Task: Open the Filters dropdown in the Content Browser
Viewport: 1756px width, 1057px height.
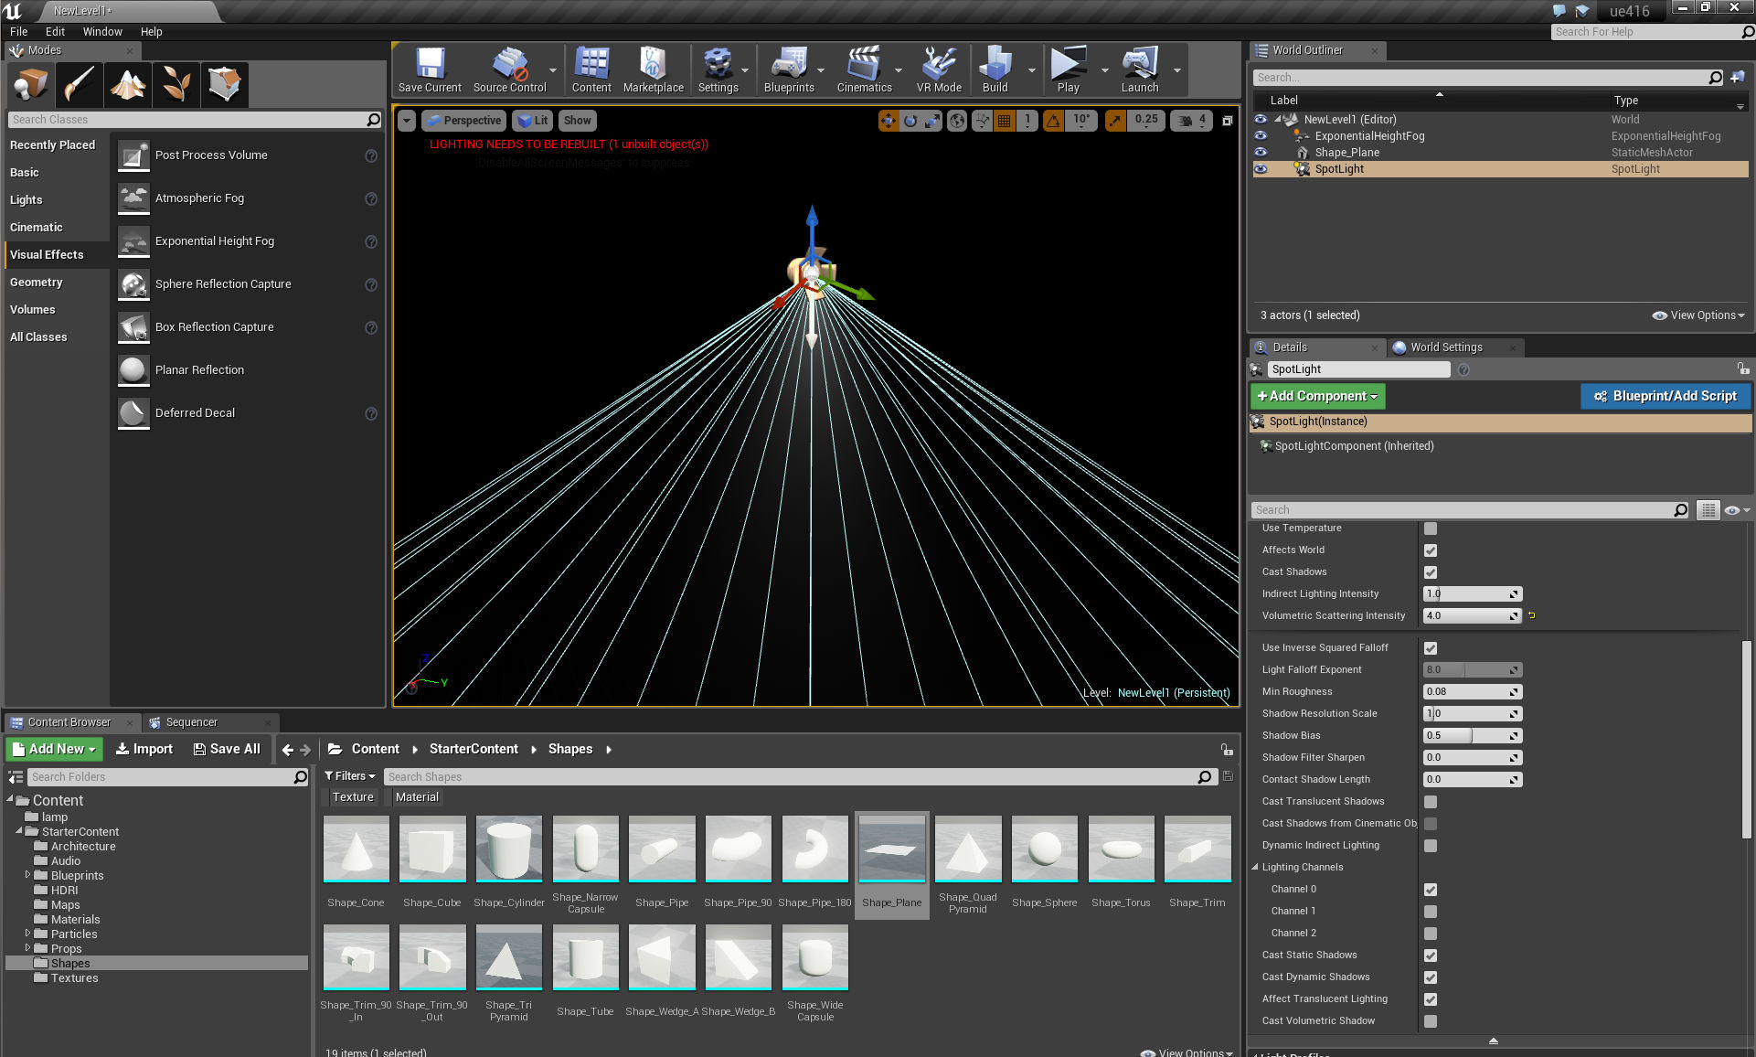Action: (350, 776)
